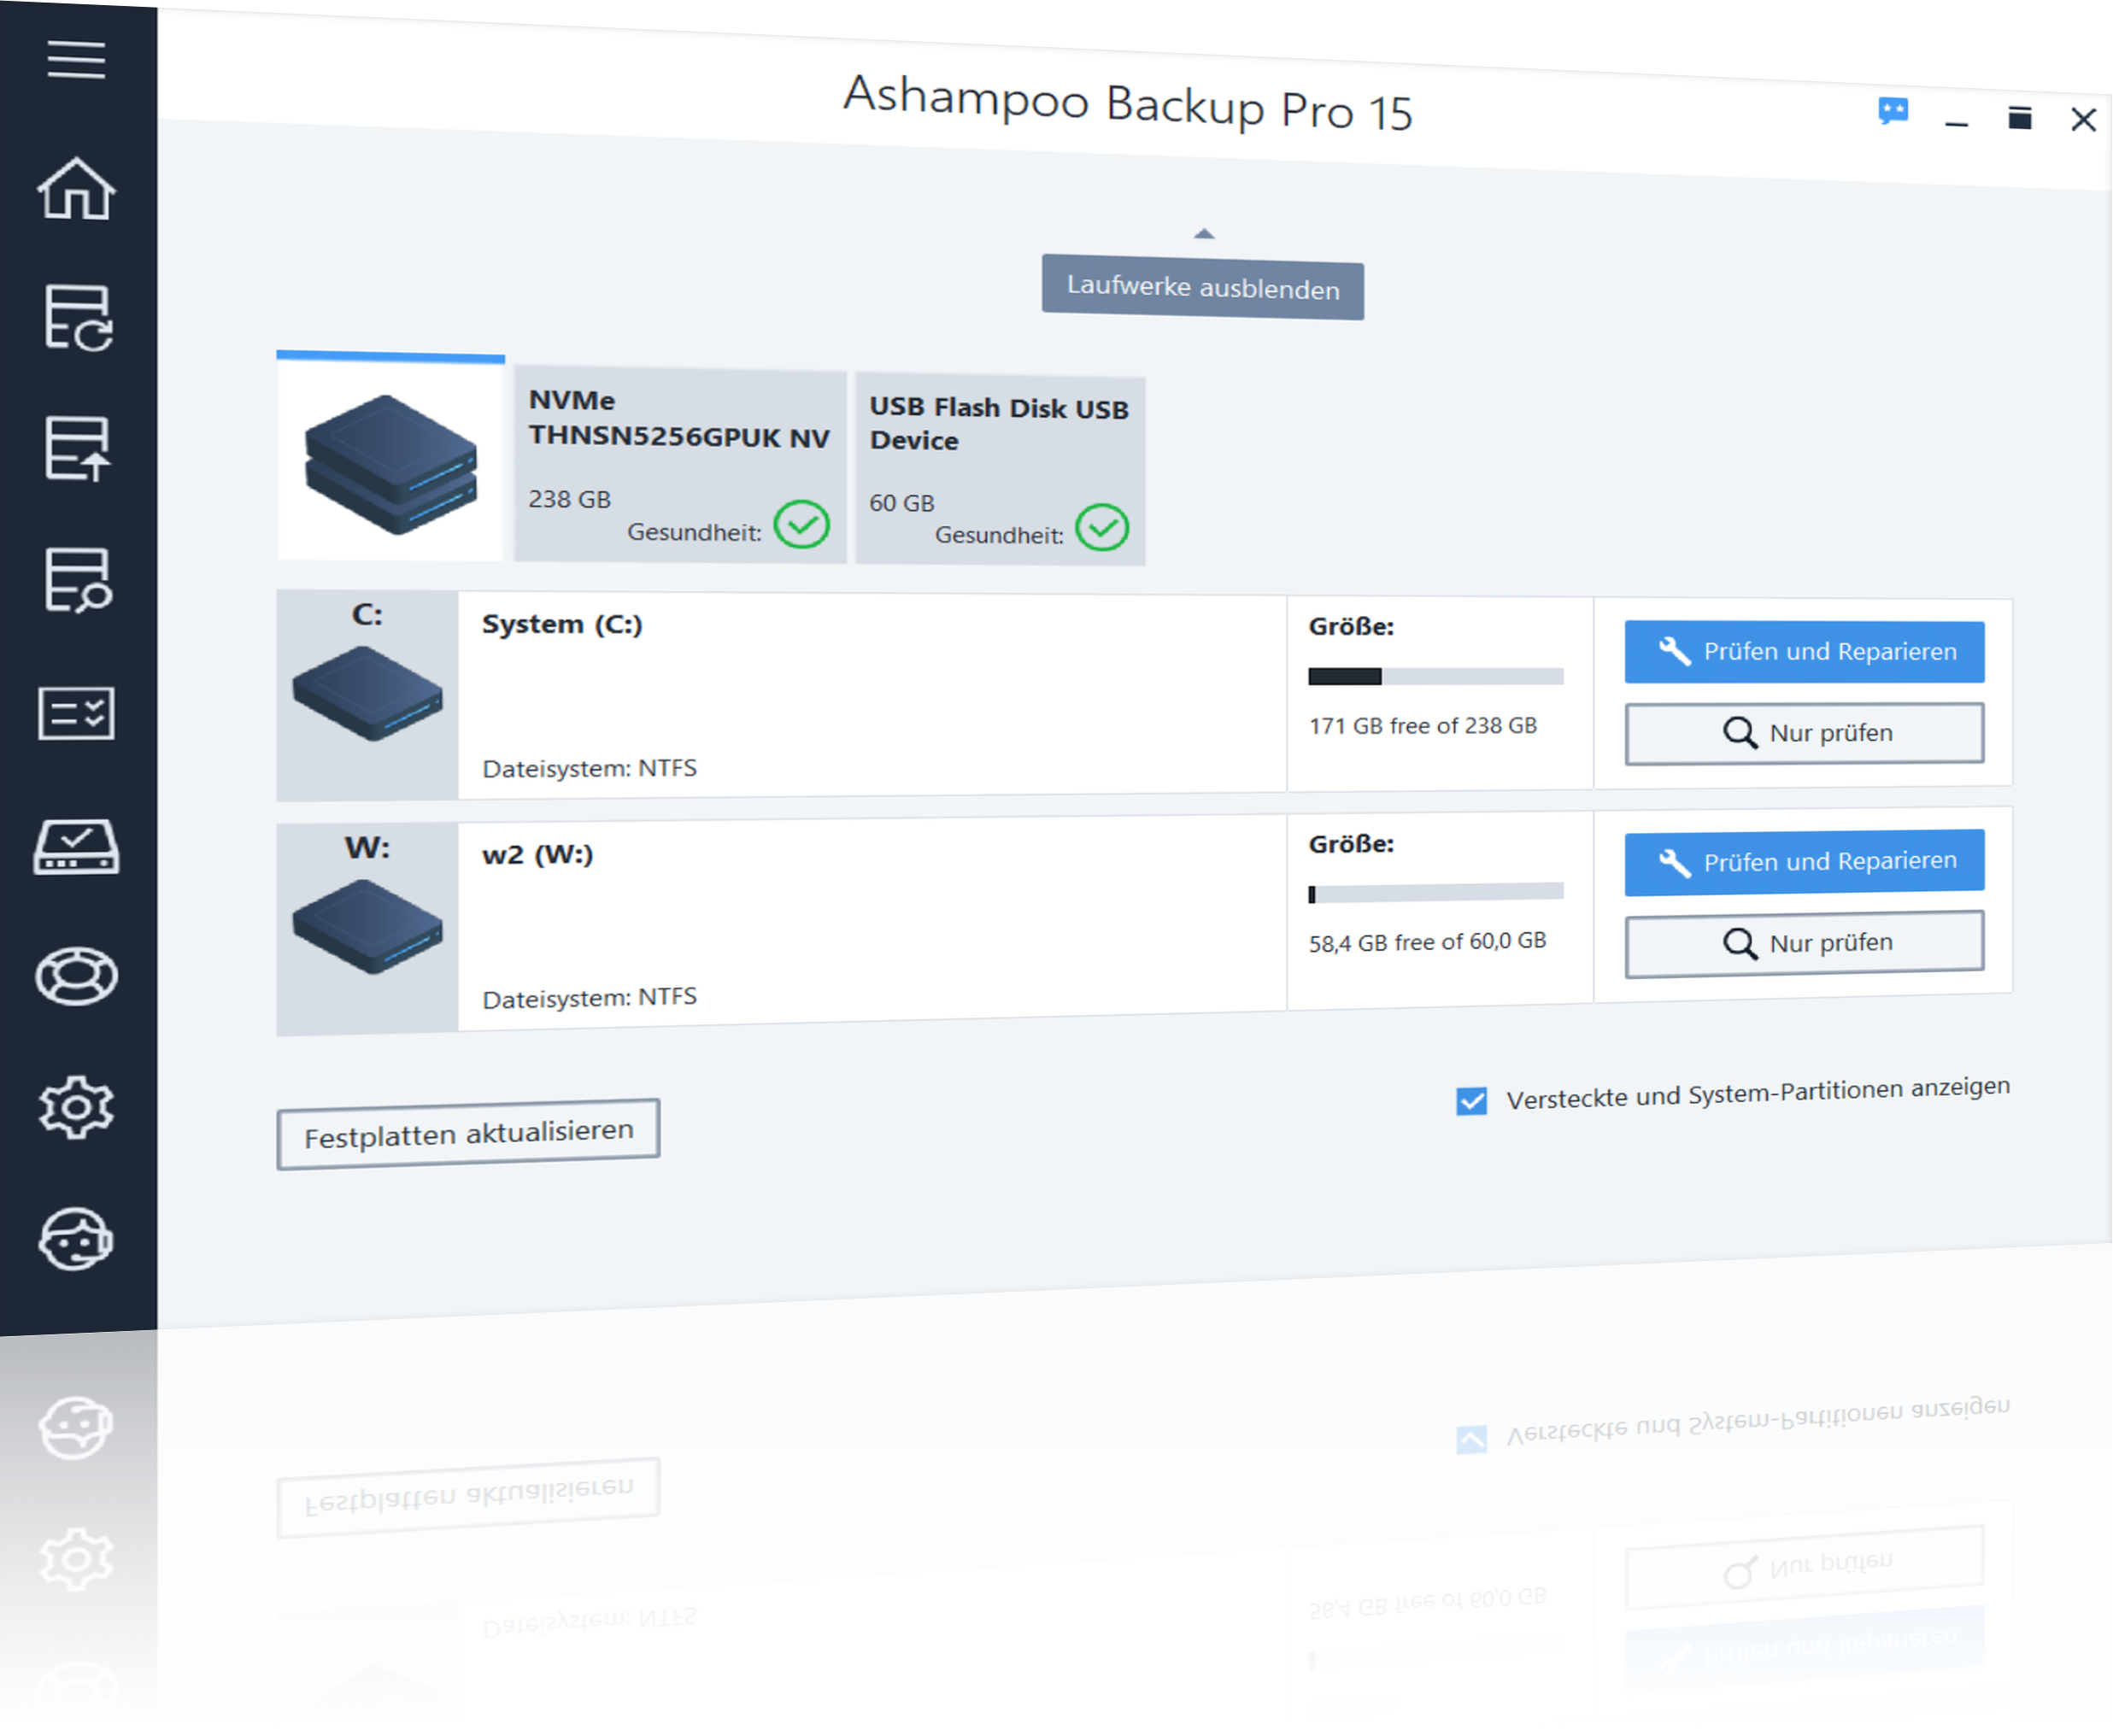Open the upper support agent headset icon
This screenshot has width=2113, height=1736.
(x=76, y=1240)
